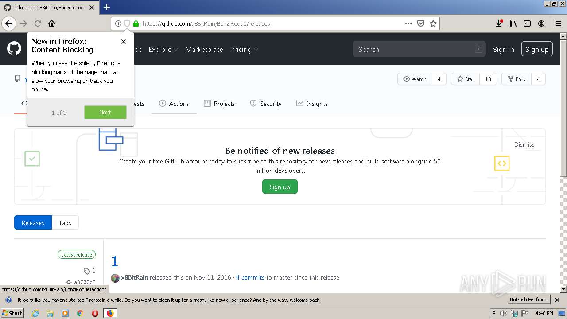Open 4 commits link
567x319 pixels.
[x=250, y=277]
